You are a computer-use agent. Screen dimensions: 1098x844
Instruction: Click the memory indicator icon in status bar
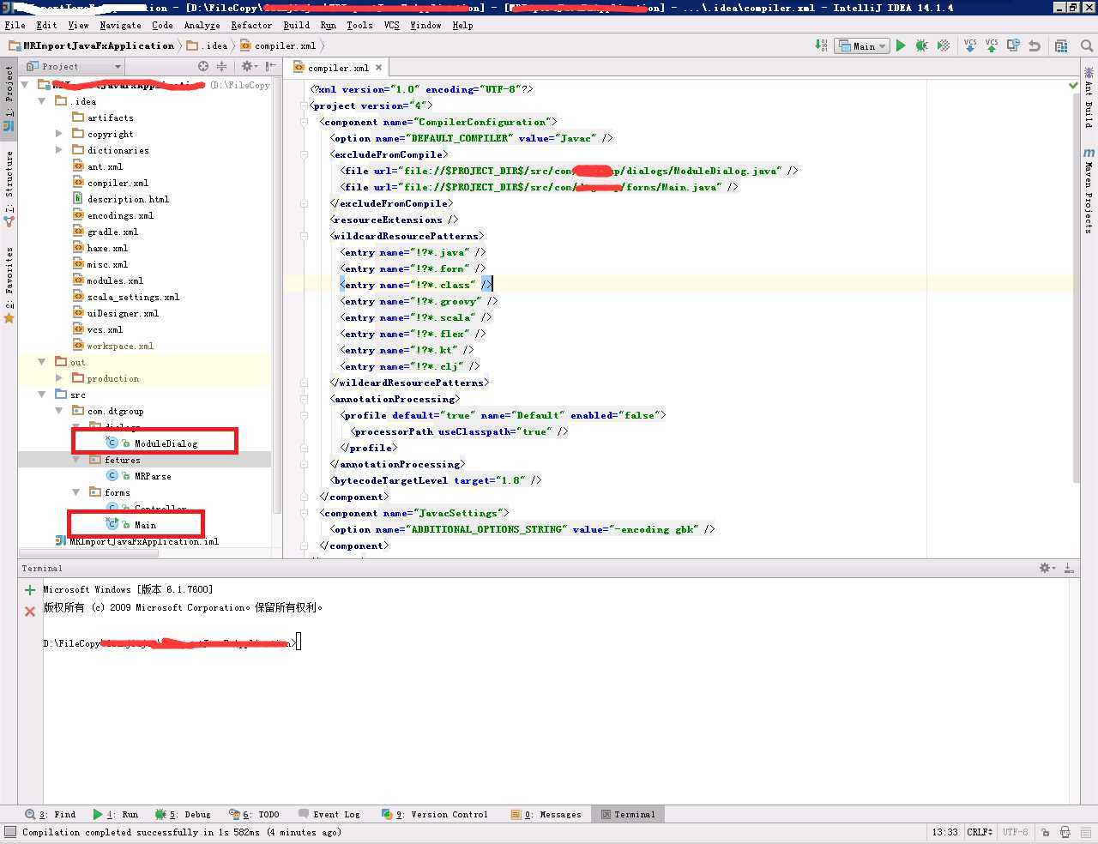pos(1086,832)
